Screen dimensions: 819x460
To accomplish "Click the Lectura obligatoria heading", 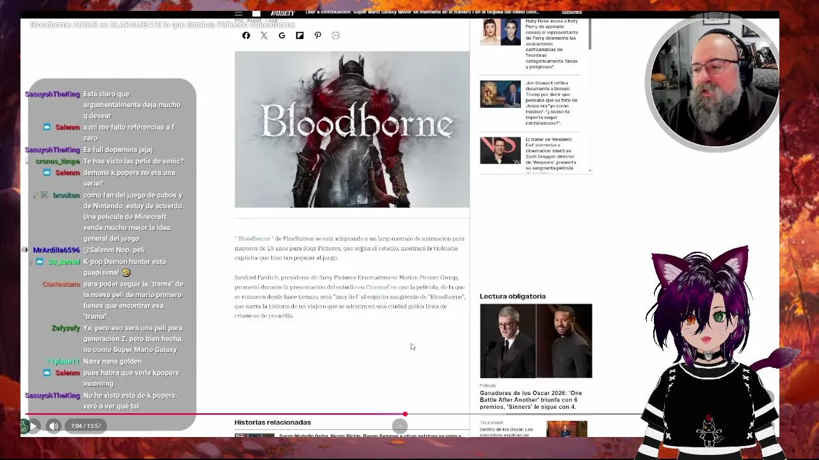I will tap(513, 296).
